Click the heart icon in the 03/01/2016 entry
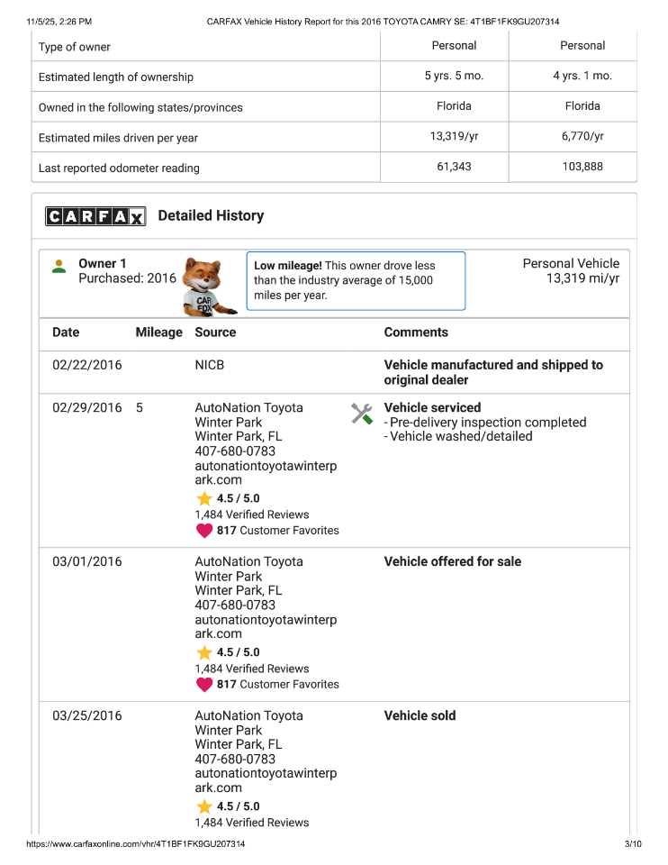This screenshot has height=865, width=668. point(204,685)
